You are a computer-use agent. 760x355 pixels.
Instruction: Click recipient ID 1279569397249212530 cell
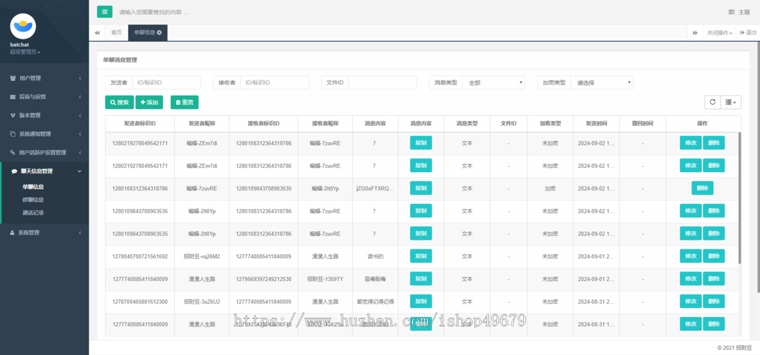coord(263,279)
